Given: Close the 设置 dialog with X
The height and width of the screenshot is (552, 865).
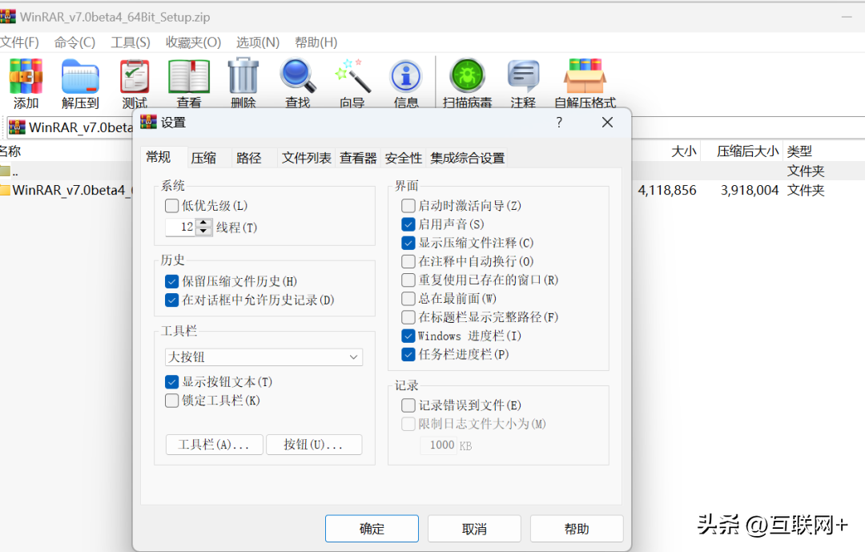Looking at the screenshot, I should click(x=607, y=122).
